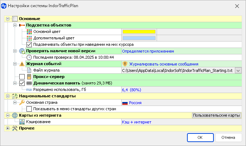The width and height of the screenshot is (246, 146).
Task: Click the key icon beside Основная страна
Action: (22, 102)
